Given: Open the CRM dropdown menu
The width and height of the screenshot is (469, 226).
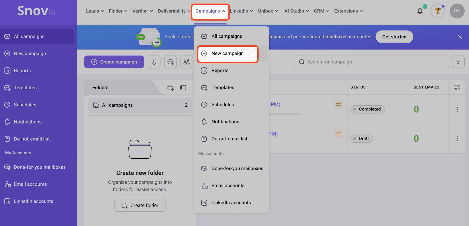Looking at the screenshot, I should (321, 11).
